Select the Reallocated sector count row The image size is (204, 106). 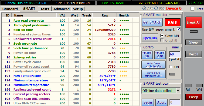pyautogui.click(x=70, y=39)
